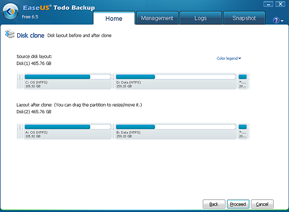The width and height of the screenshot is (289, 212).
Task: Click the 'Free 6.5' version label
Action: click(x=30, y=17)
